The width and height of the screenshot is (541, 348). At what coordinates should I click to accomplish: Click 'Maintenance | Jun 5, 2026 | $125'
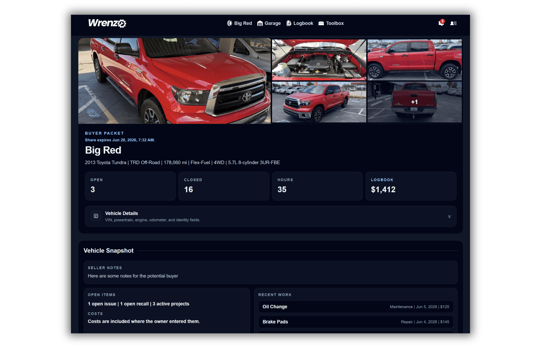pos(419,307)
